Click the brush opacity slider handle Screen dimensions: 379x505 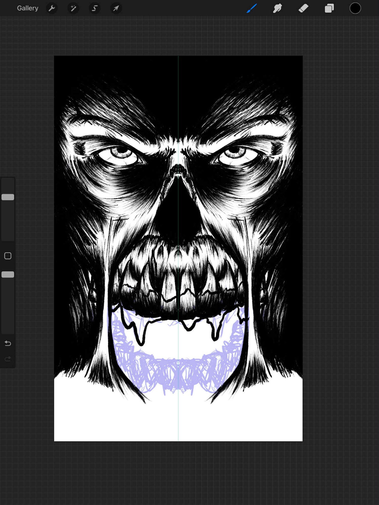pyautogui.click(x=8, y=274)
